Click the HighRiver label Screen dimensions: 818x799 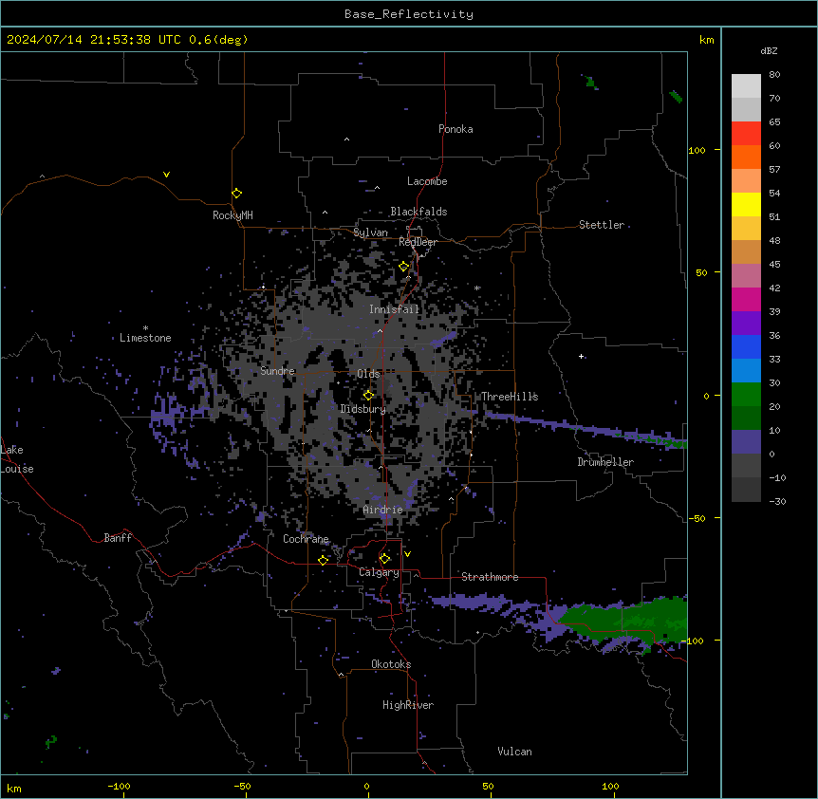tap(408, 705)
